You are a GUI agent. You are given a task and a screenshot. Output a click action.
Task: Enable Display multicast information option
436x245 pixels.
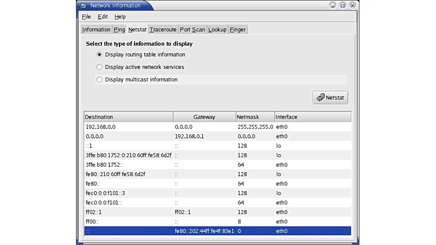tap(100, 79)
